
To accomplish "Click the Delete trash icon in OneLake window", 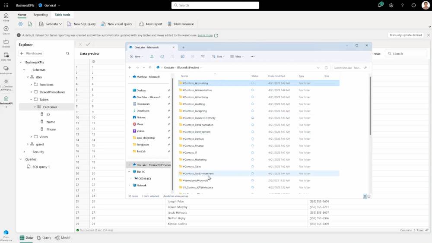I will pos(203,57).
